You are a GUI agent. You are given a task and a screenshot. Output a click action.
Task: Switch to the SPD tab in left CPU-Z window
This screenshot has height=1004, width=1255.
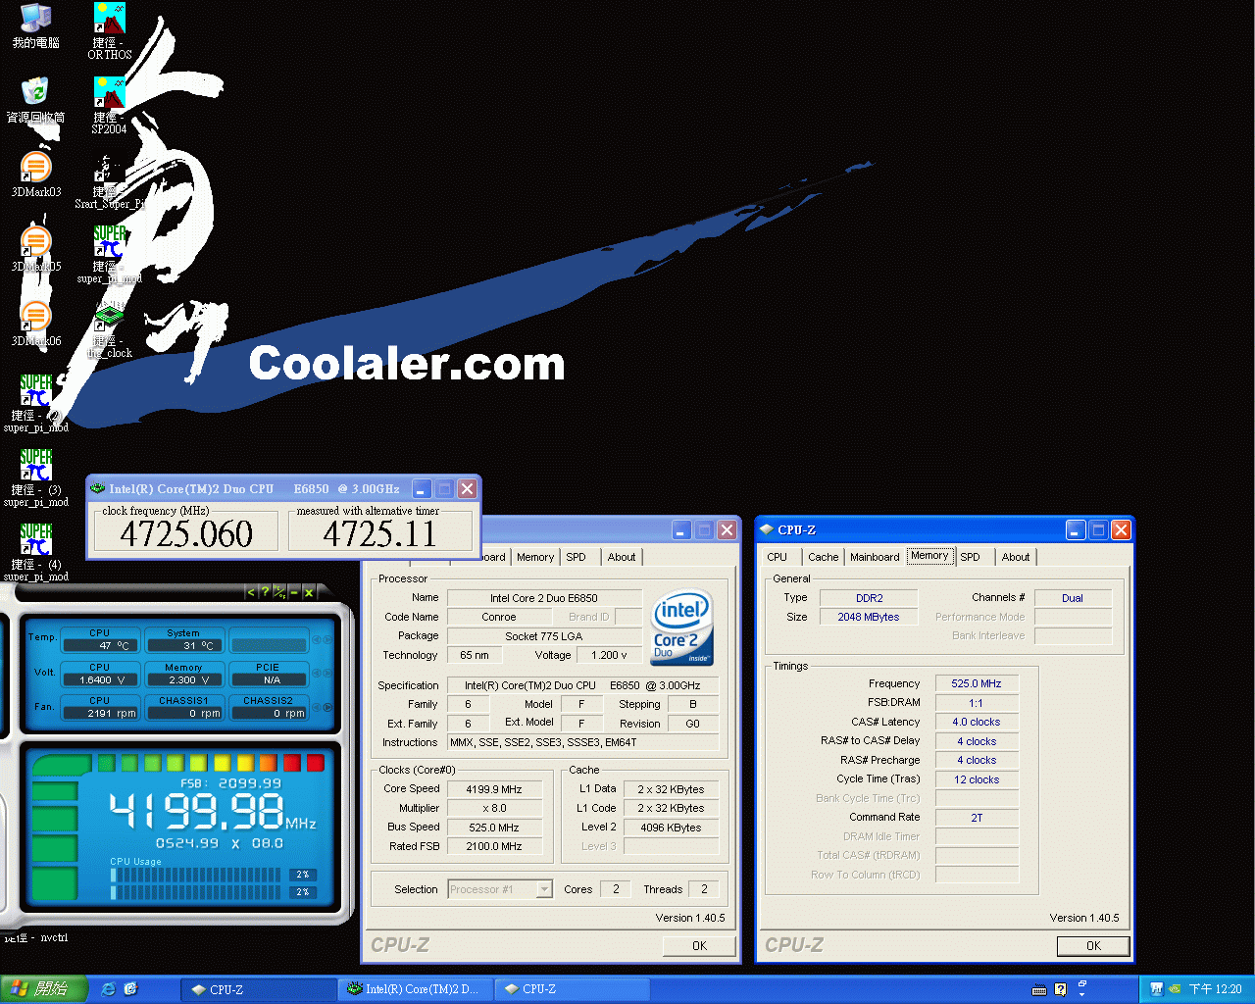(577, 557)
